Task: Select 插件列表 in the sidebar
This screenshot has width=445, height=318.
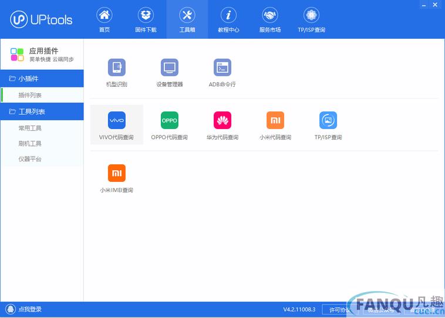Action: click(x=42, y=95)
